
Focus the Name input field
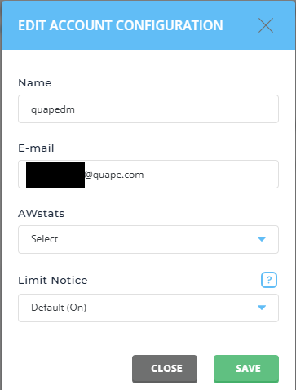click(x=148, y=109)
